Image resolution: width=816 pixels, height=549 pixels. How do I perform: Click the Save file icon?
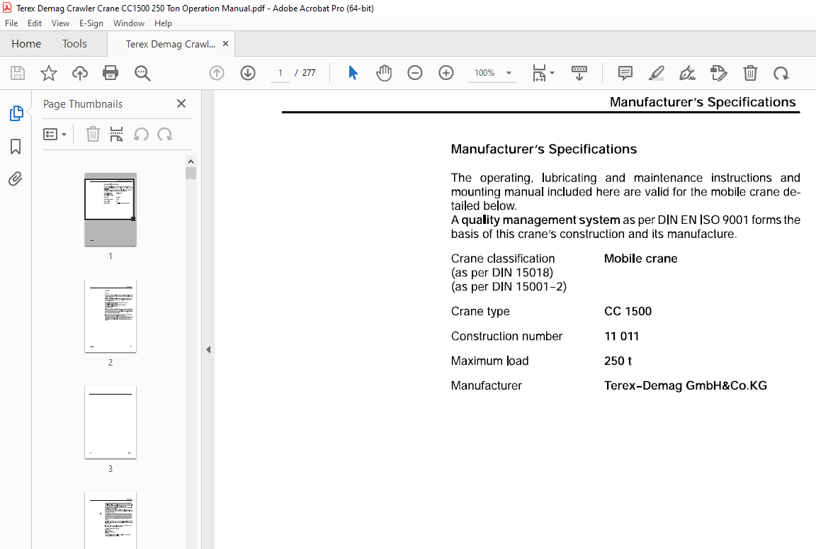[18, 73]
